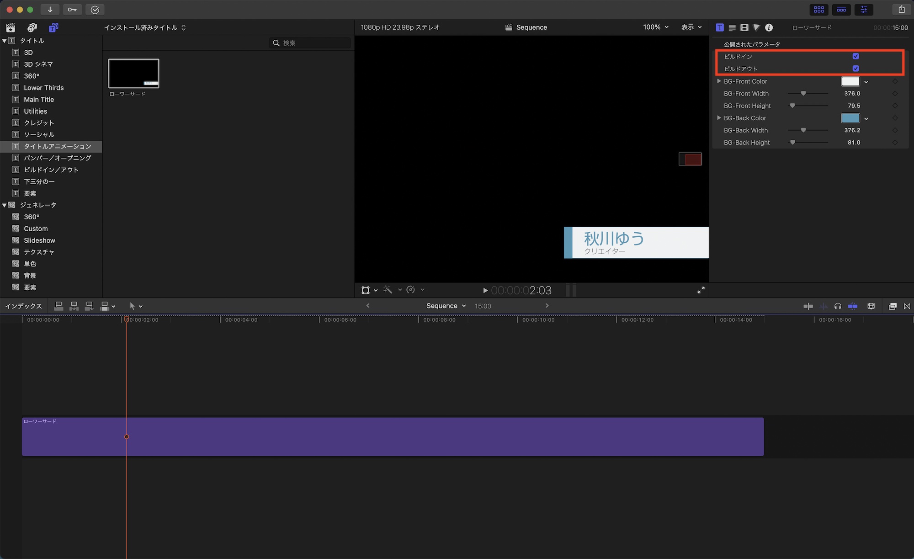This screenshot has height=559, width=914.
Task: Click the インデックス button
Action: pyautogui.click(x=23, y=306)
